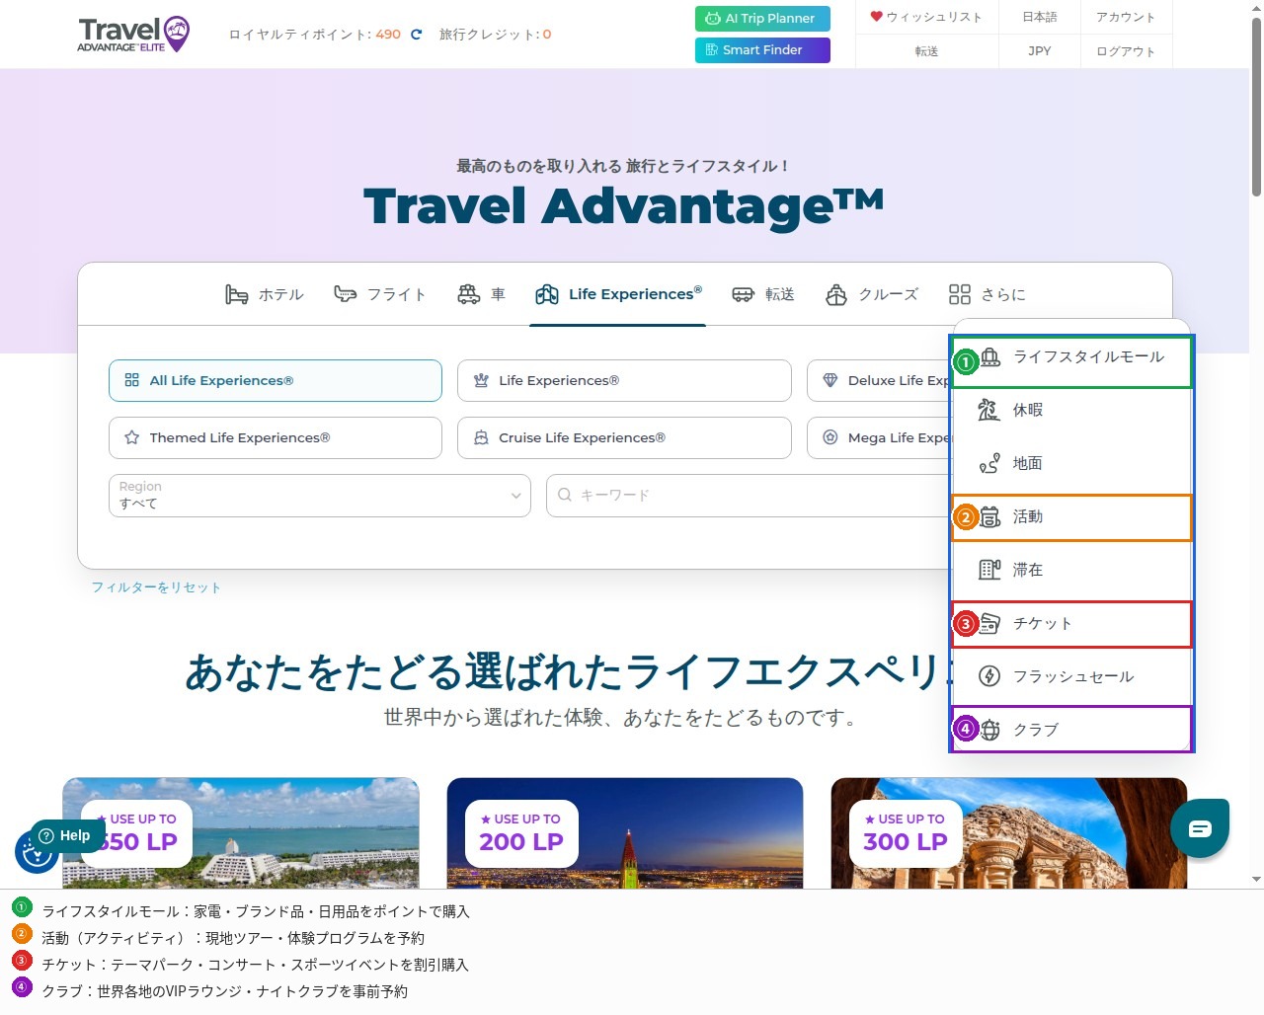Choose 滞在 from the more menu
This screenshot has height=1015, width=1264.
pyautogui.click(x=1072, y=570)
